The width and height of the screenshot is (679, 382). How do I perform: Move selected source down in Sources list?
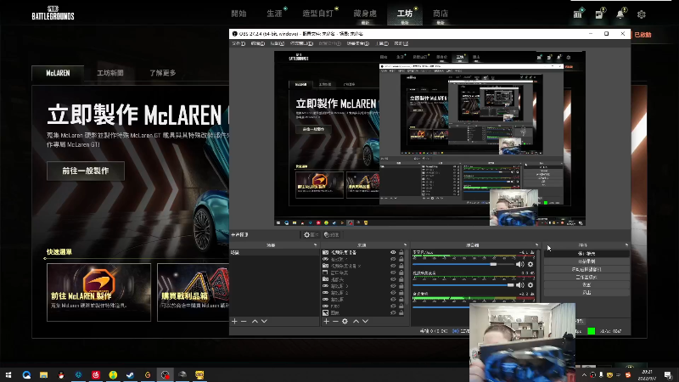point(366,322)
